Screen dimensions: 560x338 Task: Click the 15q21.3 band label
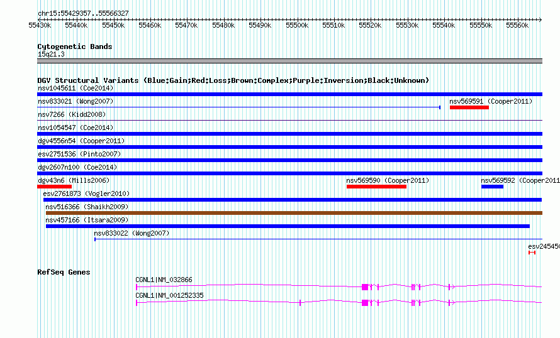pyautogui.click(x=51, y=54)
